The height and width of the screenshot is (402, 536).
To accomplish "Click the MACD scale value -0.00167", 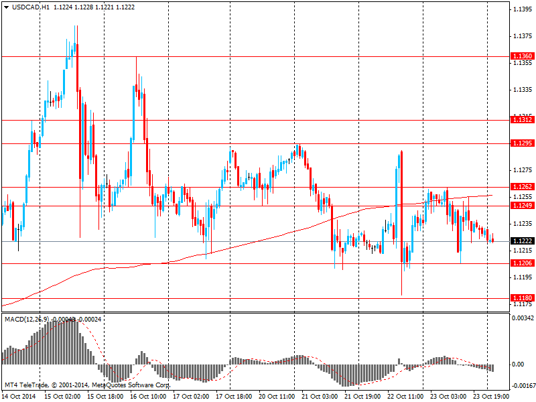I will coord(523,386).
